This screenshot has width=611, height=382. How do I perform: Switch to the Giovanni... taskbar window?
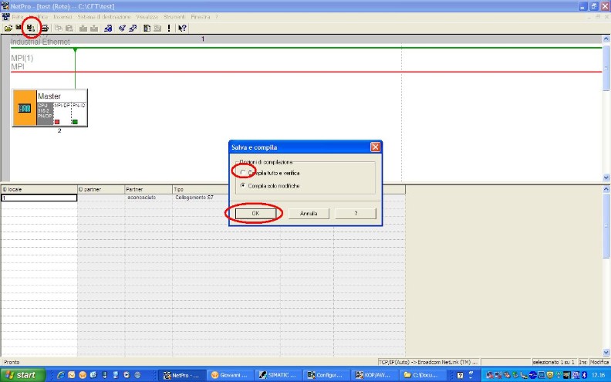click(230, 375)
